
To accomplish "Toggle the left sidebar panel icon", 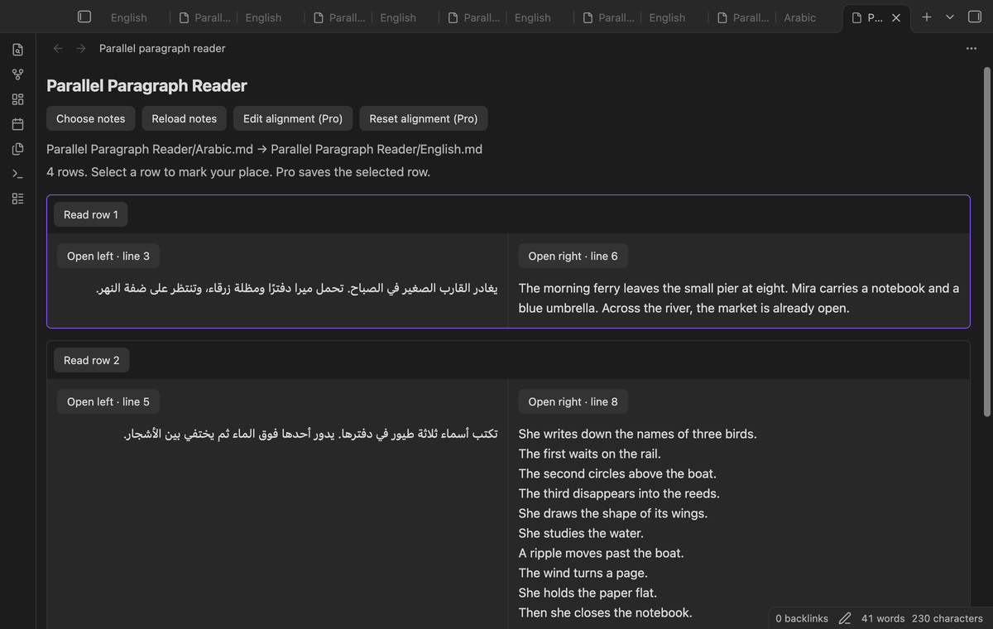I will pos(84,17).
